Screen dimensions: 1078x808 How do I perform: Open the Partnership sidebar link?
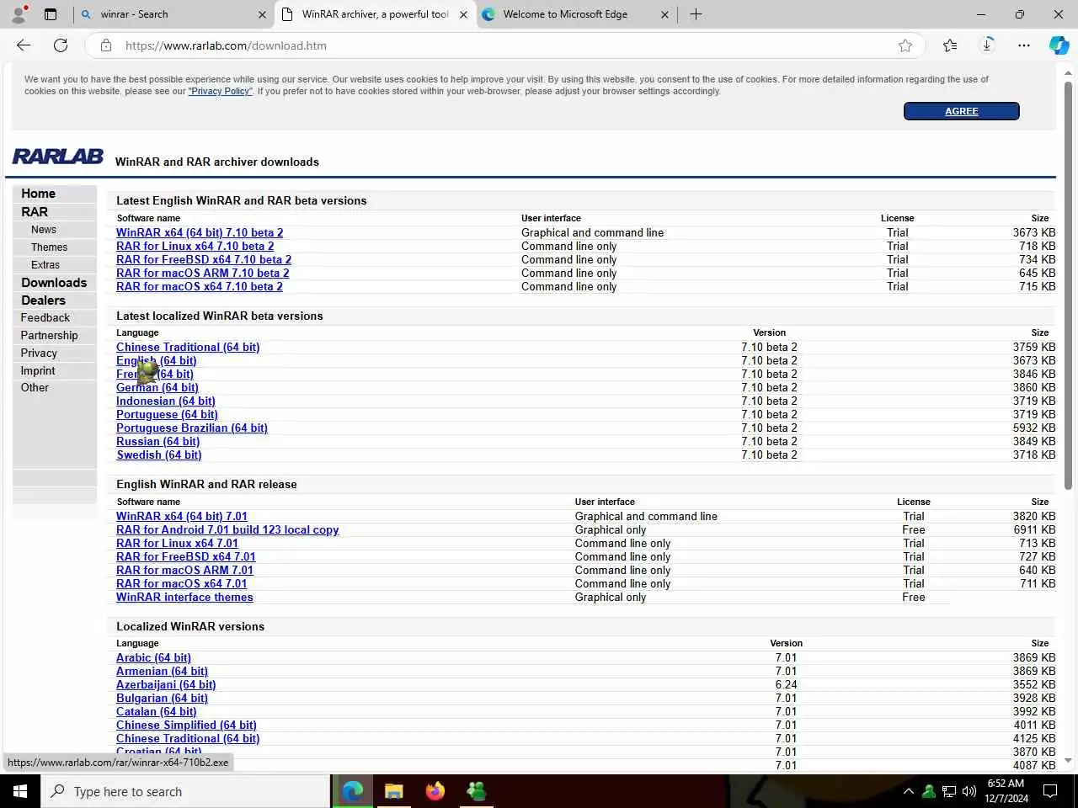click(x=49, y=336)
